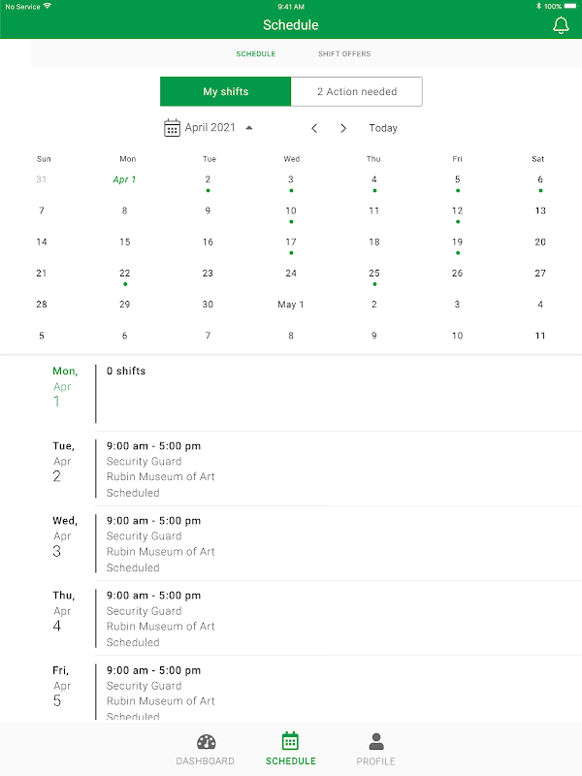Jump to Today button
582x776 pixels.
[x=383, y=128]
